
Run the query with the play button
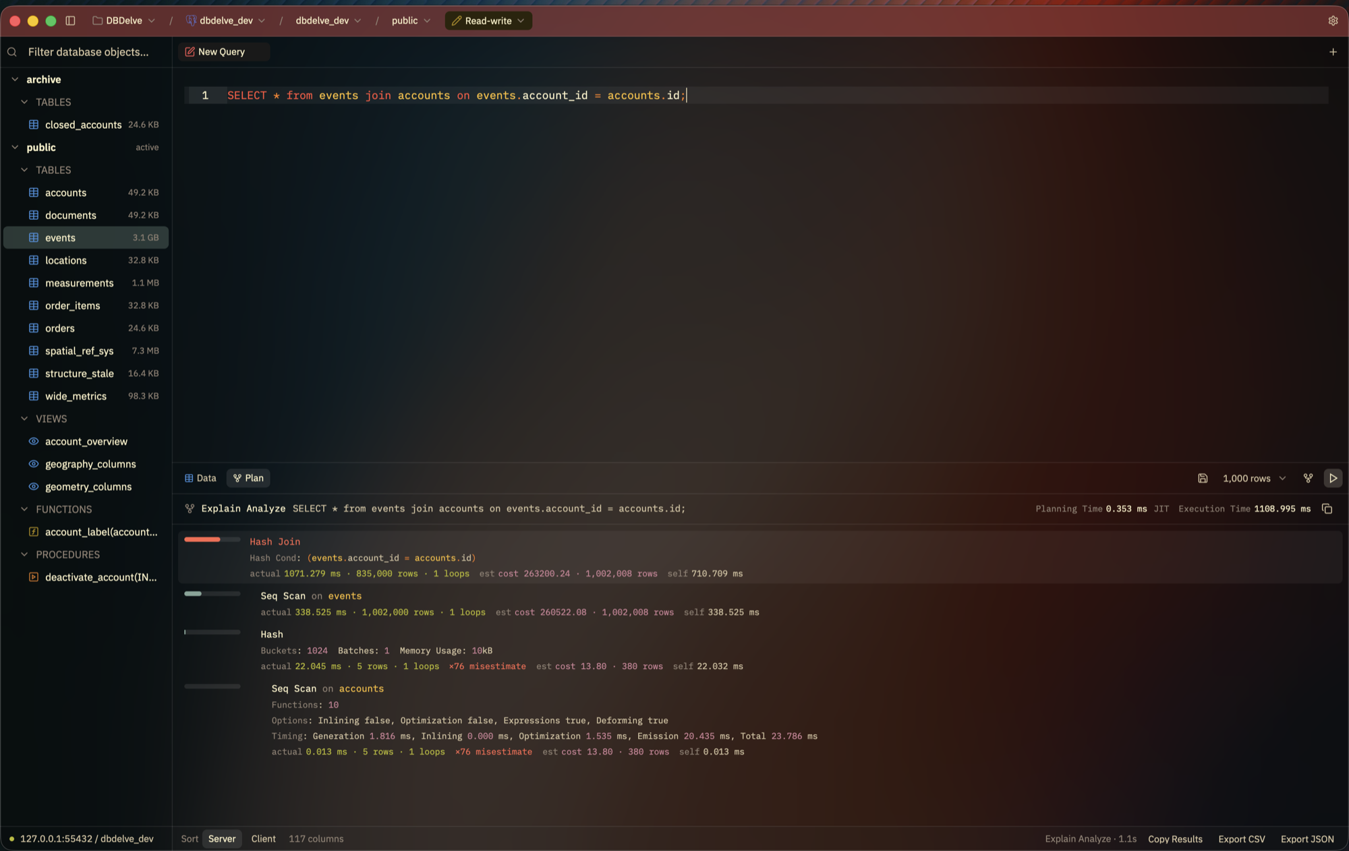coord(1333,478)
